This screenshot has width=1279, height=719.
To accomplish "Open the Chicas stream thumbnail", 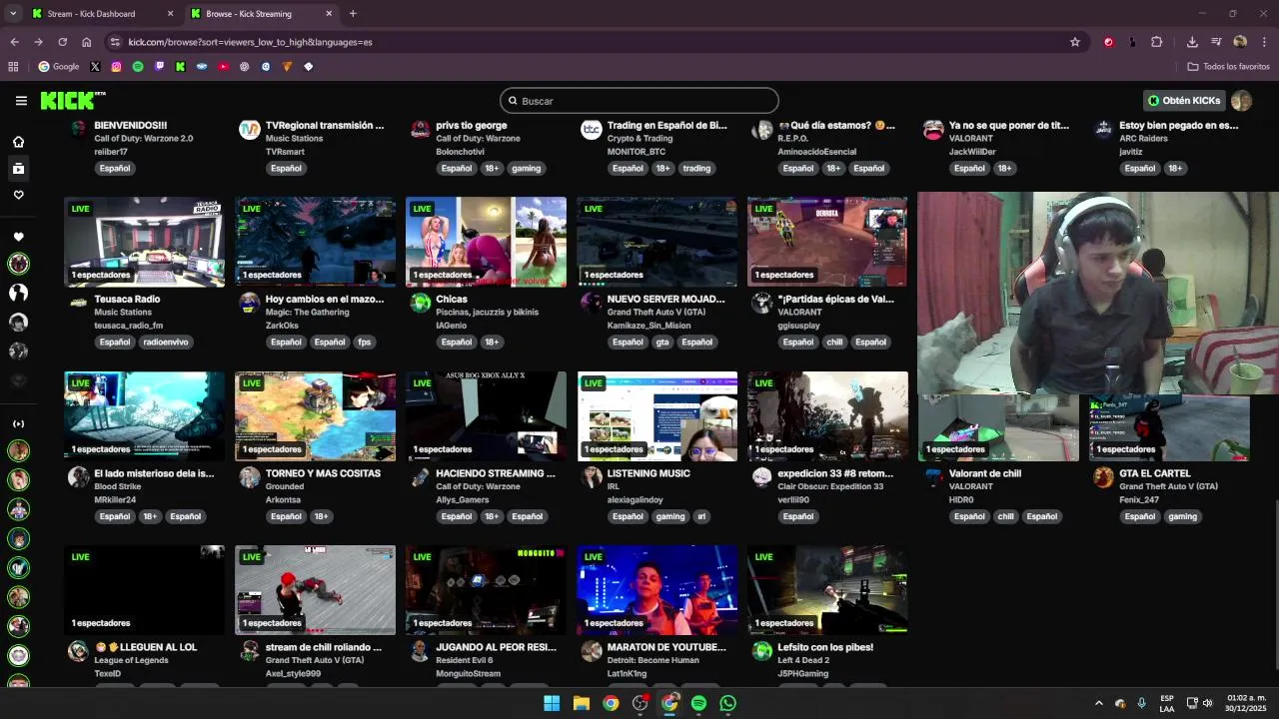I will click(486, 242).
